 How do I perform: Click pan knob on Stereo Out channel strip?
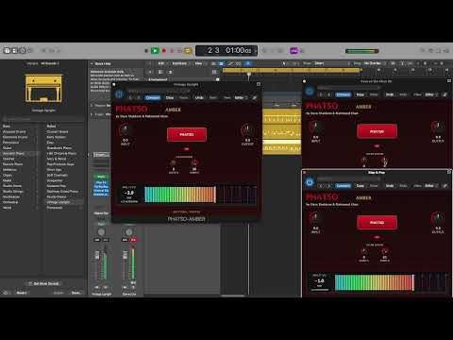point(129,232)
